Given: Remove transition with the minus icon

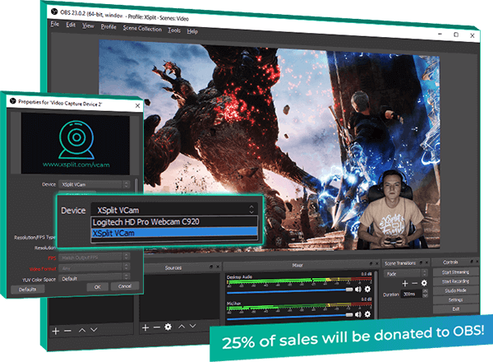Looking at the screenshot, I should 414,283.
